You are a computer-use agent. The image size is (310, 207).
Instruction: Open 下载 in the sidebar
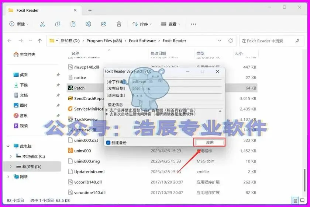21,85
